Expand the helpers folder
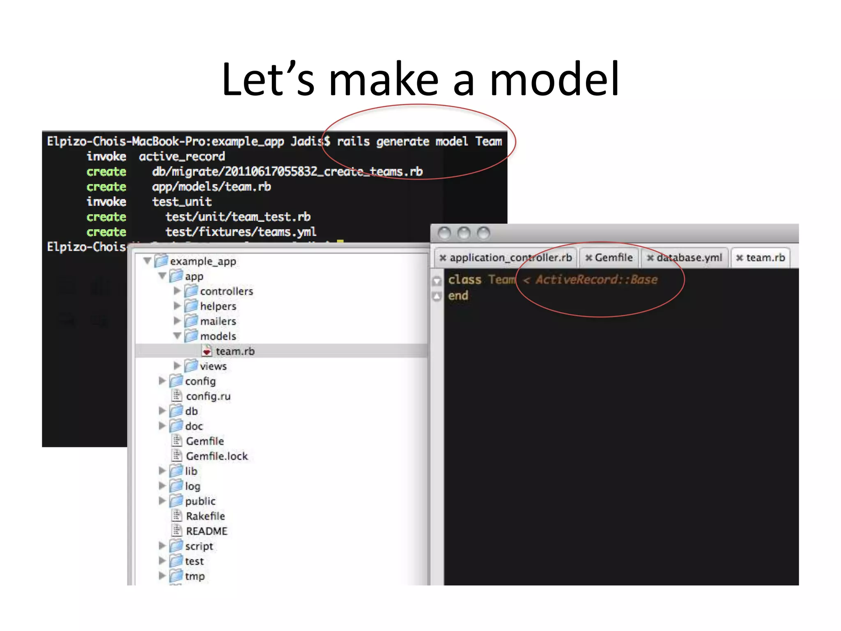 [177, 306]
